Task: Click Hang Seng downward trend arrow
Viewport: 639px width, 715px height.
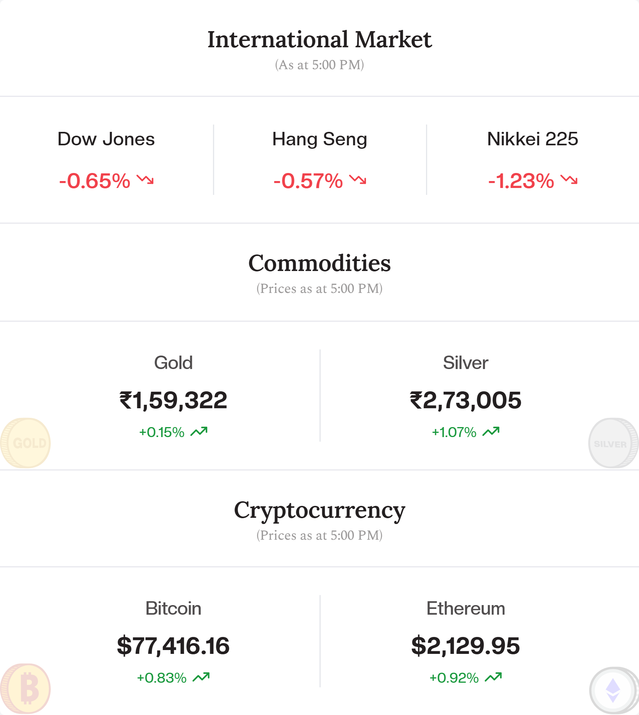Action: coord(358,180)
